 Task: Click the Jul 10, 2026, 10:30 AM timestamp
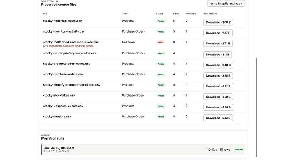tap(56, 151)
